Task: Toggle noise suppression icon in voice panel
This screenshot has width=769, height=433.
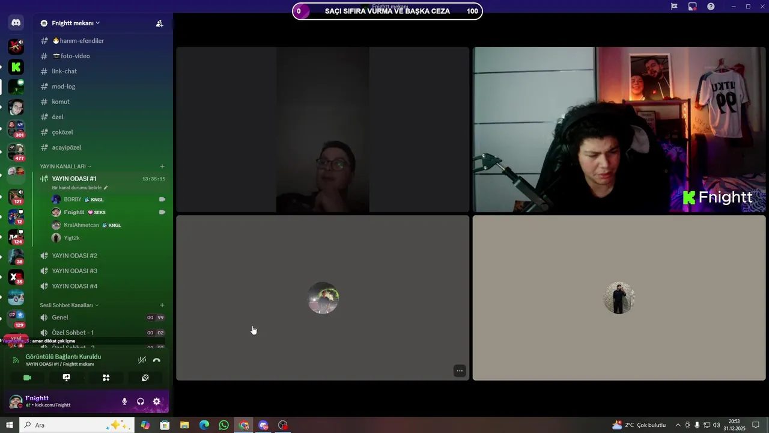Action: [142, 360]
